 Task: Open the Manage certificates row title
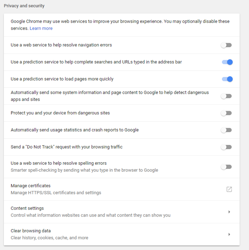31,186
